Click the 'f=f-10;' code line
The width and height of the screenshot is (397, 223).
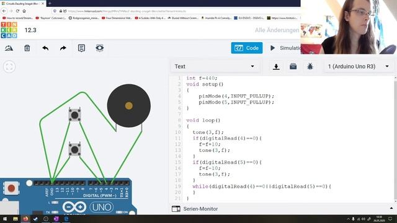click(x=210, y=168)
